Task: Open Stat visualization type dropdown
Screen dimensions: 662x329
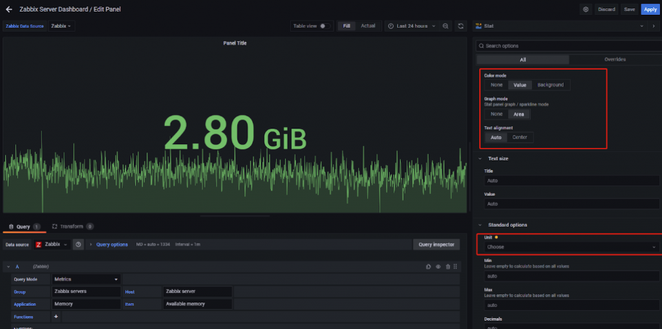Action: tap(559, 27)
